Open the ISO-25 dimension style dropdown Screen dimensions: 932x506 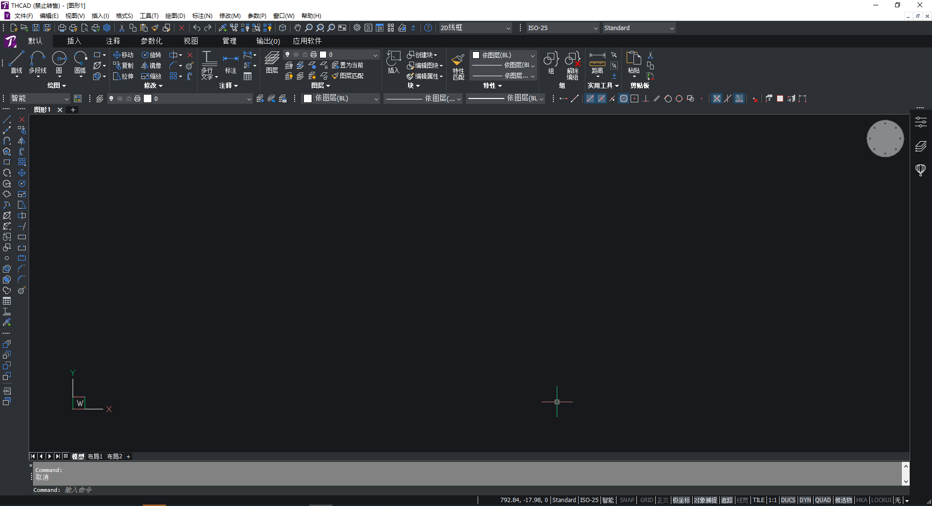(x=563, y=28)
